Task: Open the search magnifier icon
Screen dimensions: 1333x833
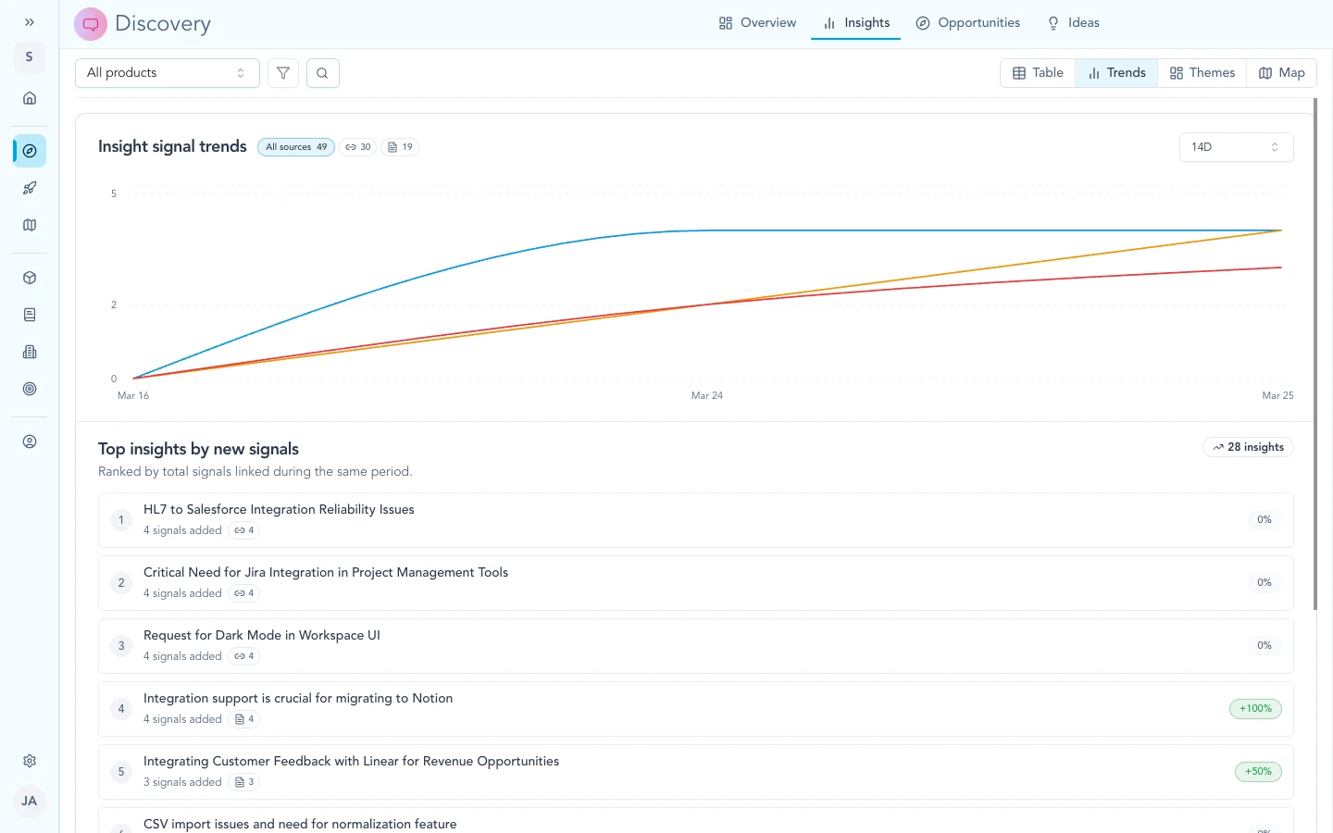Action: (x=322, y=72)
